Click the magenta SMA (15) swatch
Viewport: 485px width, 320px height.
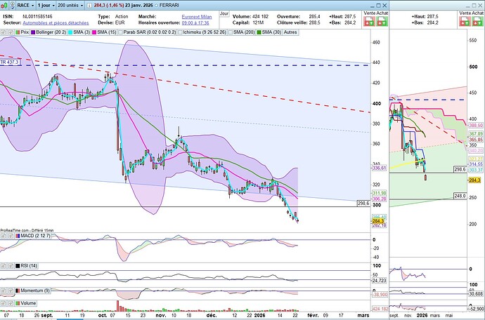[x=94, y=32]
